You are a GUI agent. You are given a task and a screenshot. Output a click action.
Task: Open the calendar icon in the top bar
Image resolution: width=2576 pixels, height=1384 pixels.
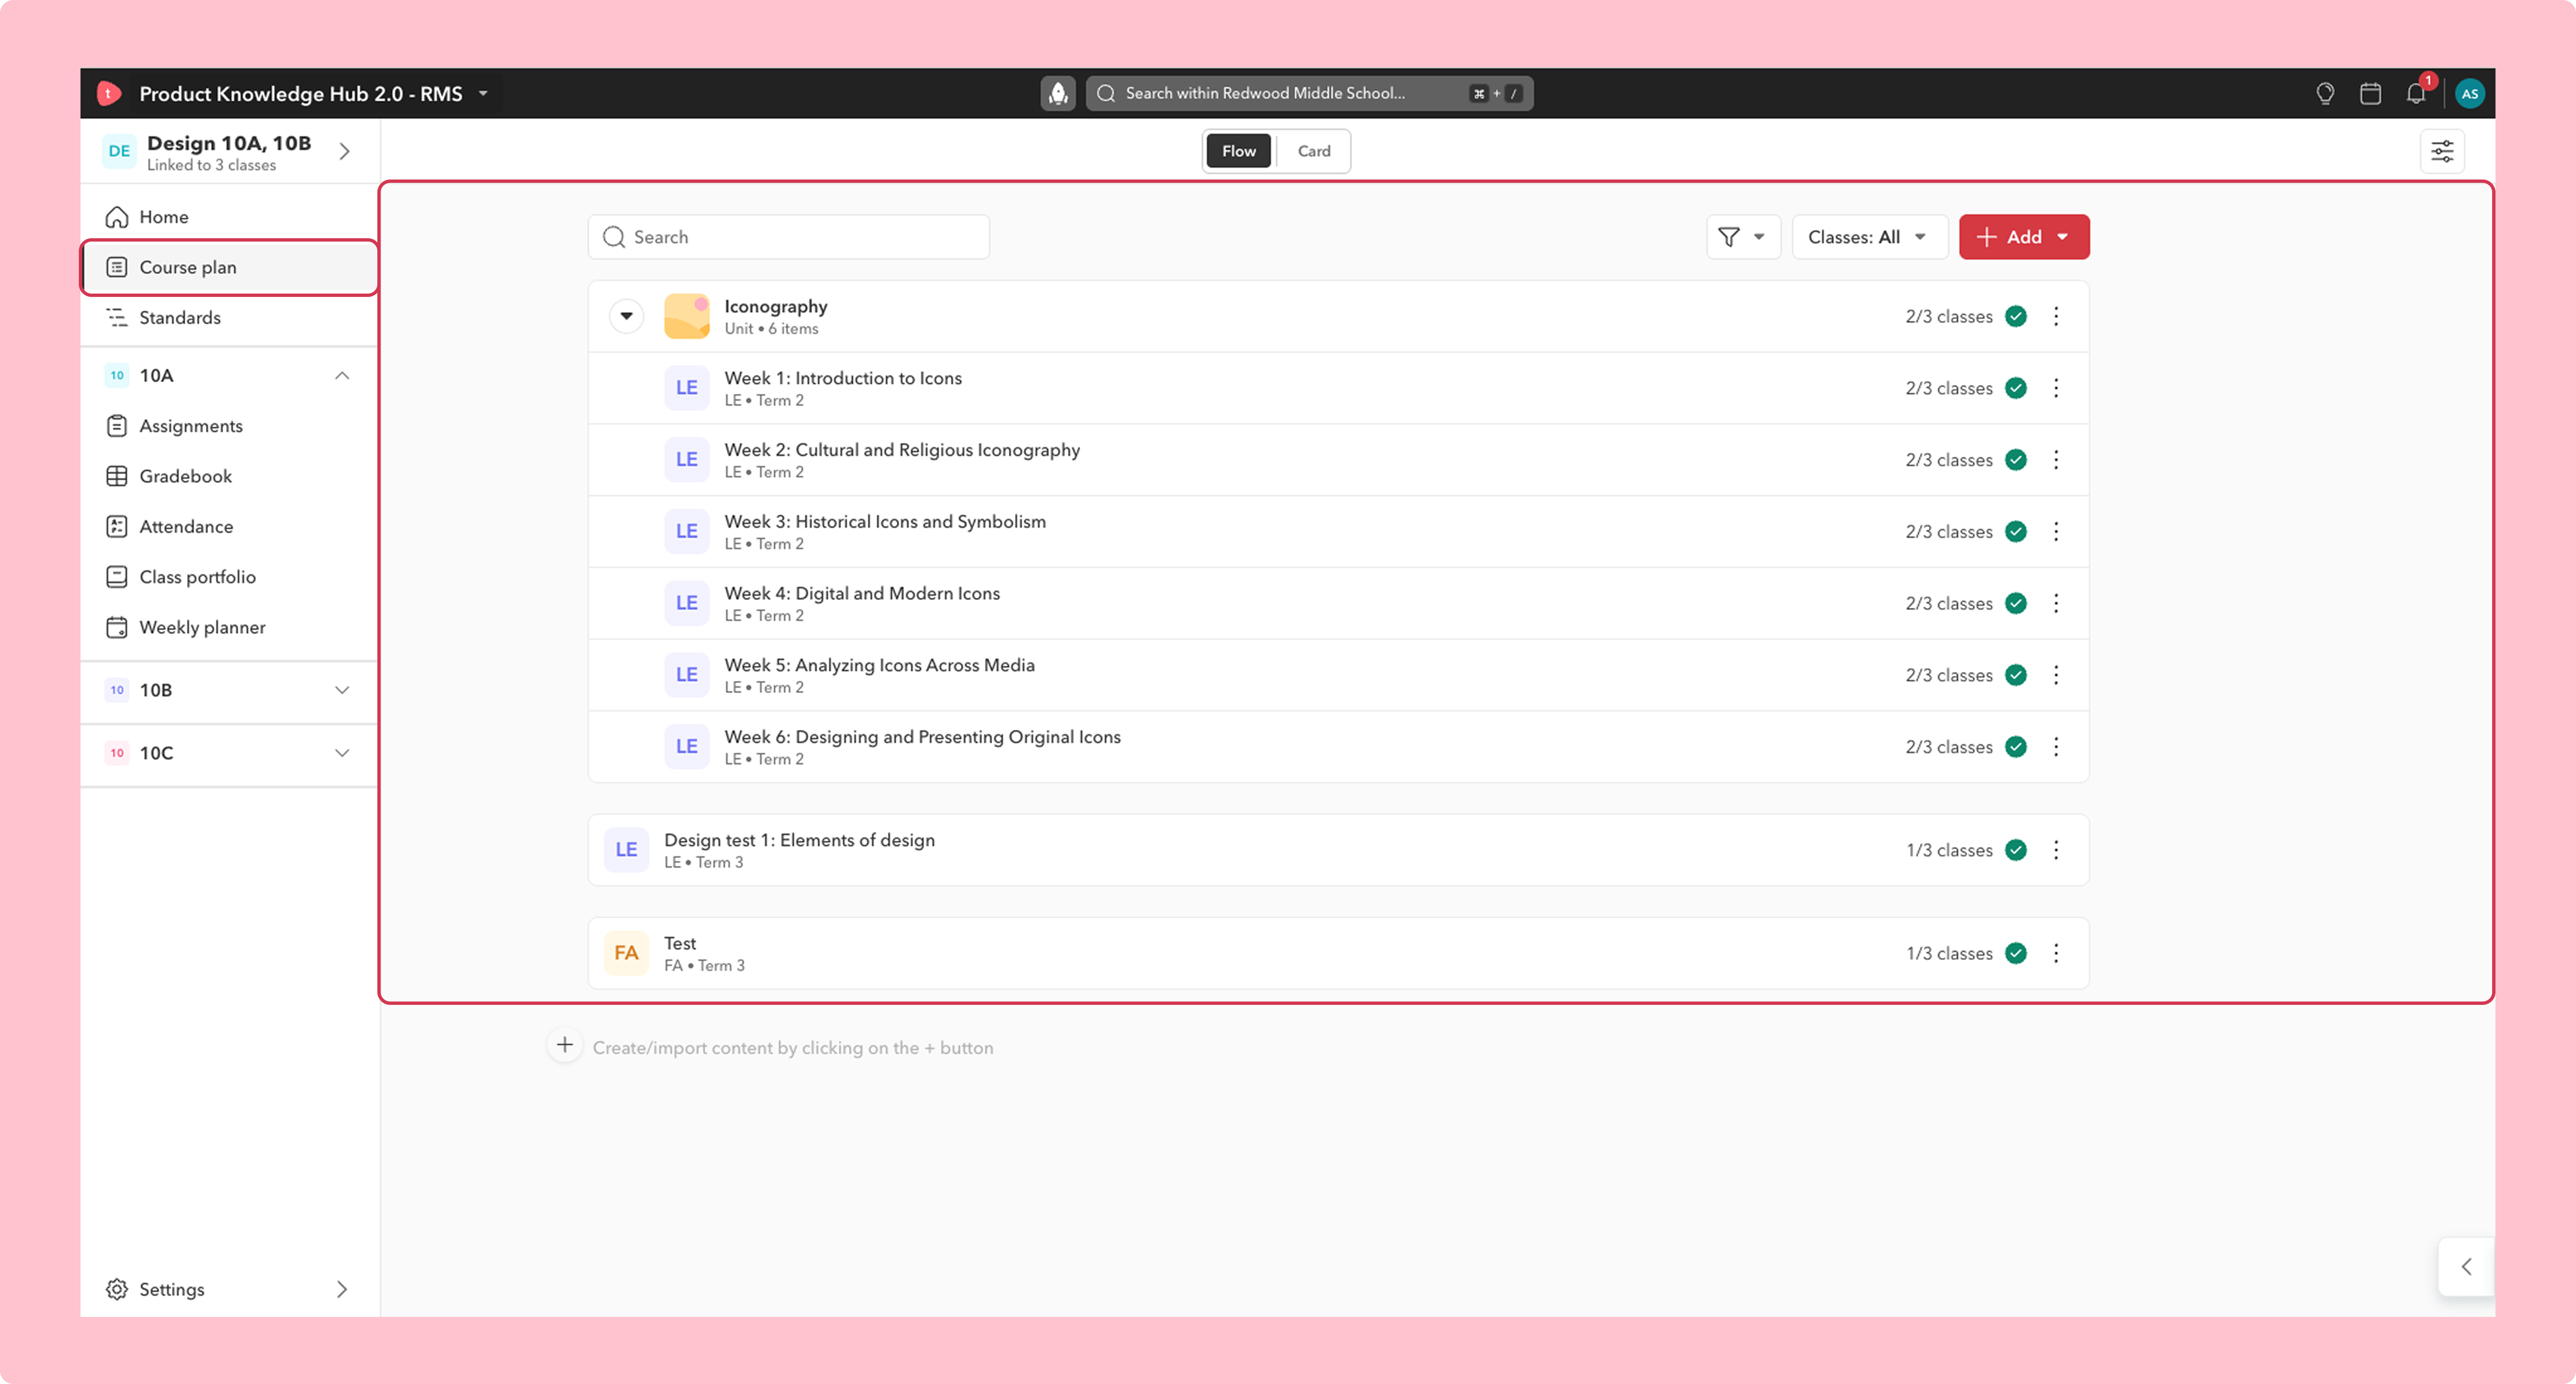(2370, 93)
